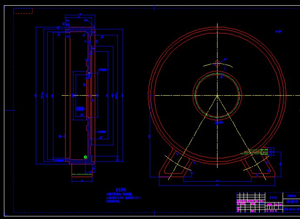Select the left support foot outline
The height and width of the screenshot is (219, 300).
(175, 163)
